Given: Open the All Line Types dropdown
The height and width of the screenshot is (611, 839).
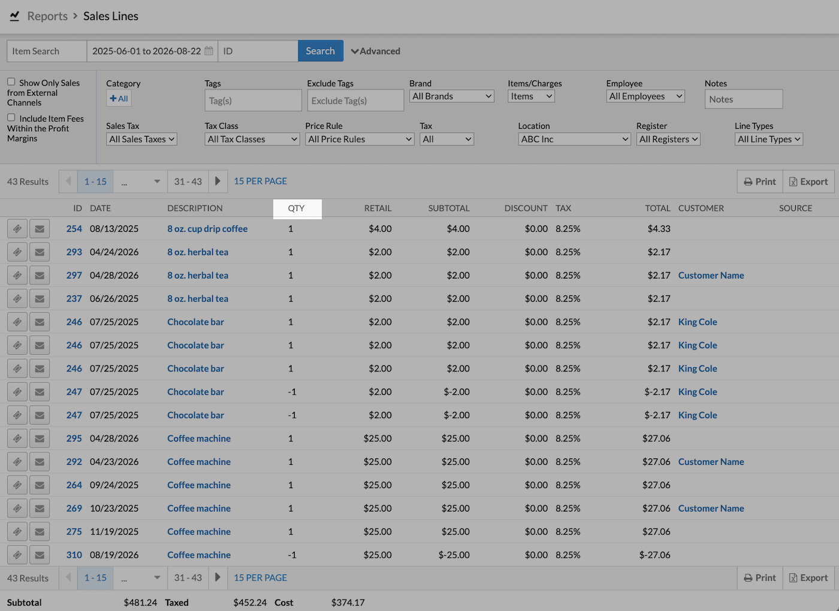Looking at the screenshot, I should 769,139.
